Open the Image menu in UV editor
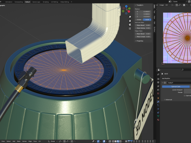This screenshot has width=191, height=143. tap(162, 5)
